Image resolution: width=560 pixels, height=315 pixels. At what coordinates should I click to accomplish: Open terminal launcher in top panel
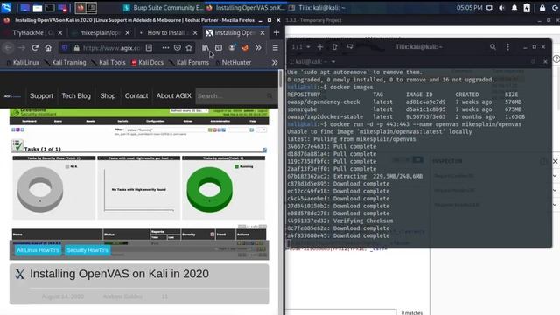coord(50,8)
